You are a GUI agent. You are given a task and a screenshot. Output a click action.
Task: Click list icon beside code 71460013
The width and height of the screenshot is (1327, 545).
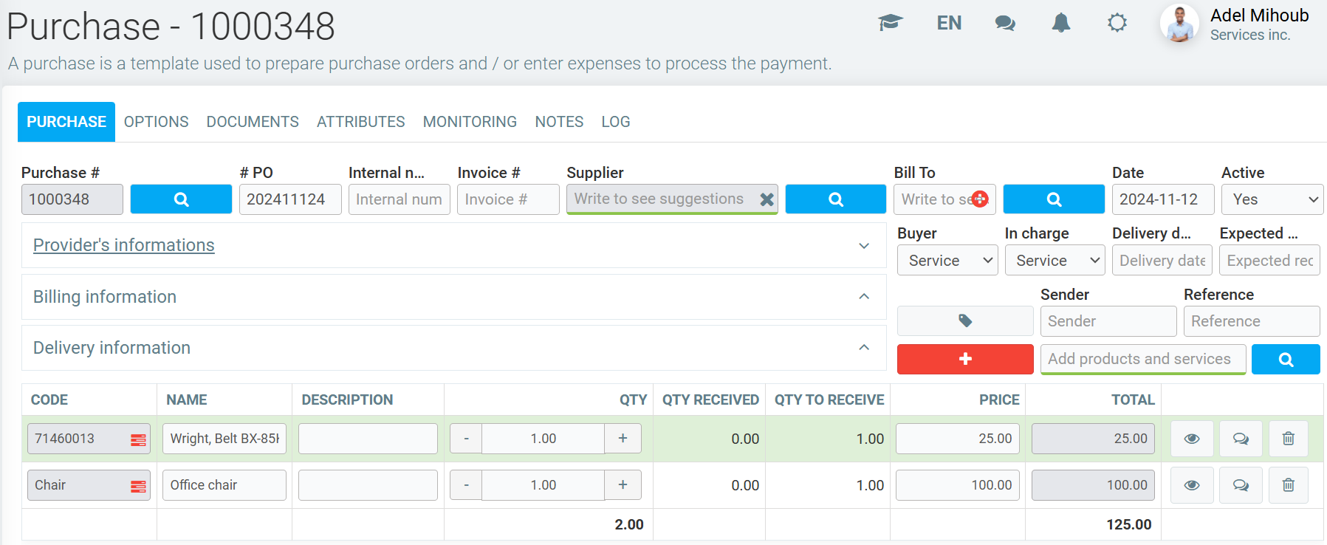point(138,439)
